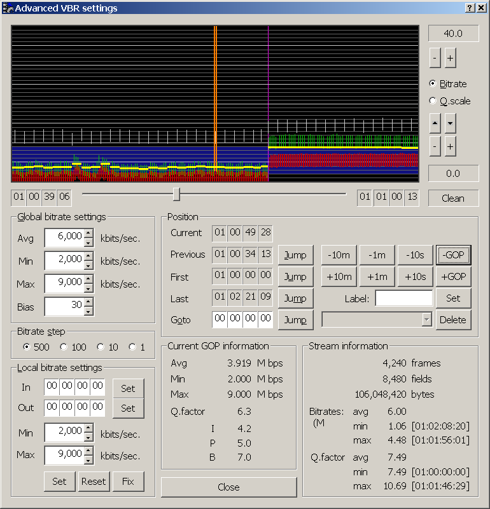Click the Bias value field
The height and width of the screenshot is (509, 490).
(x=64, y=307)
